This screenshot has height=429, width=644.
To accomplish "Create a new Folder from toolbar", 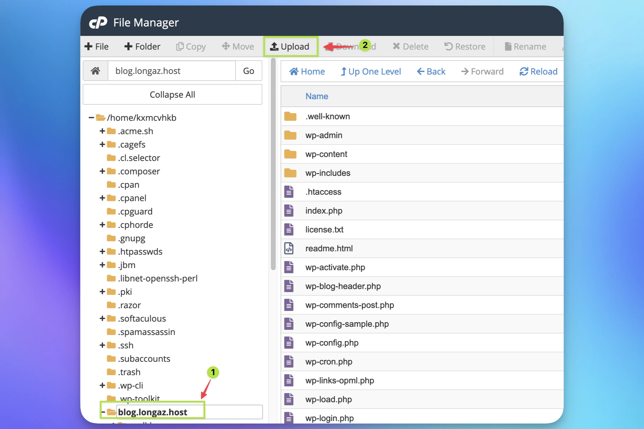I will 142,47.
